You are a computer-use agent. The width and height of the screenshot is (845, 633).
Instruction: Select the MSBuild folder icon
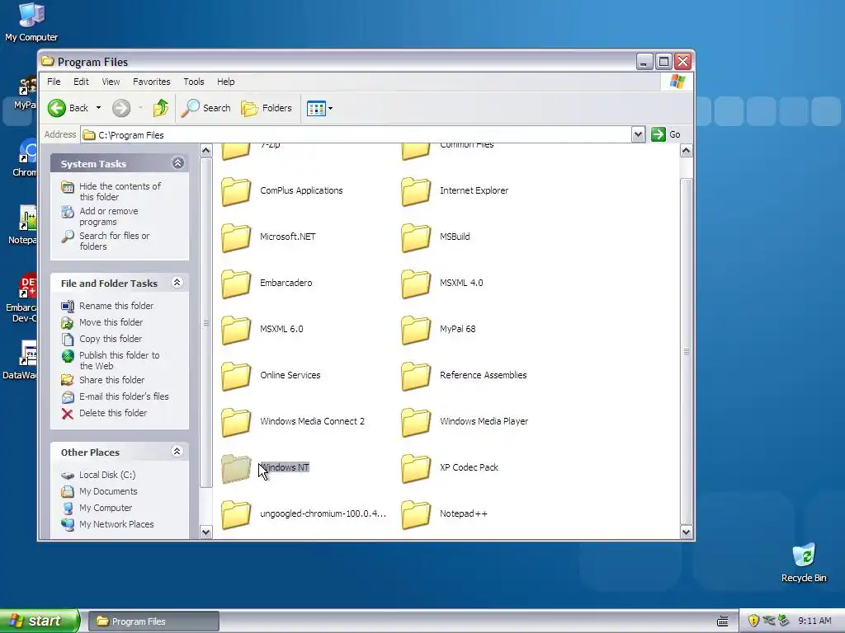click(x=416, y=237)
